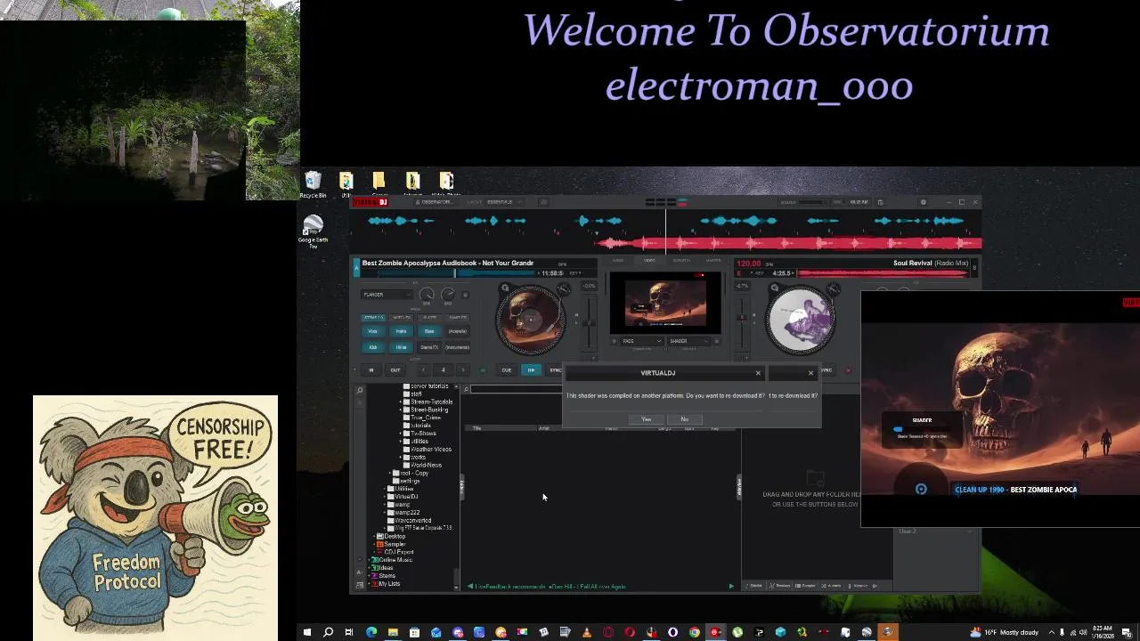Toggle the Bass stem pad
1140x641 pixels.
click(x=429, y=331)
